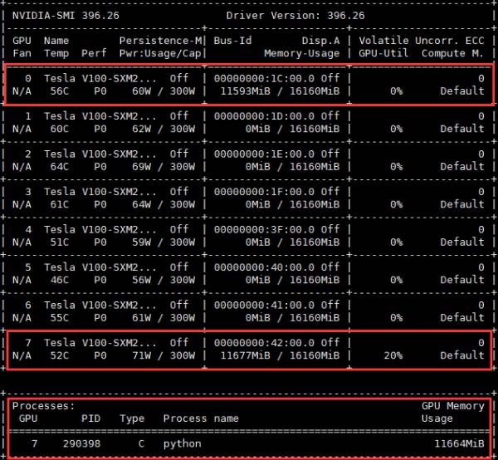The width and height of the screenshot is (498, 460).
Task: Select power reading 61W / 300W
Action: point(164,318)
